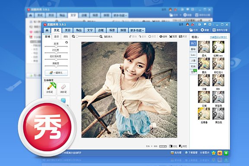Select the 高级 sub-tab
Viewport: 249px width, 166px height.
pyautogui.click(x=56, y=36)
